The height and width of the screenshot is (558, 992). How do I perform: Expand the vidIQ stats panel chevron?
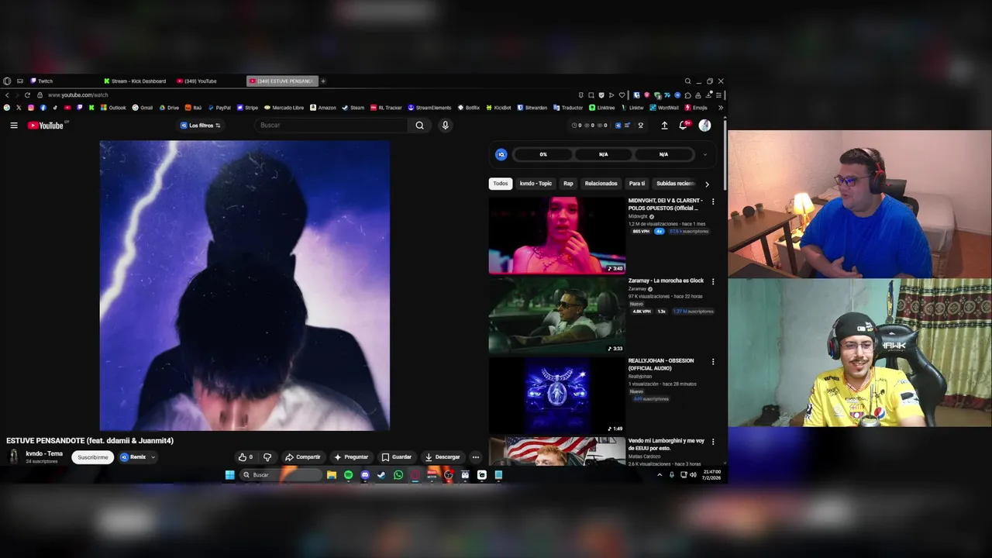704,154
